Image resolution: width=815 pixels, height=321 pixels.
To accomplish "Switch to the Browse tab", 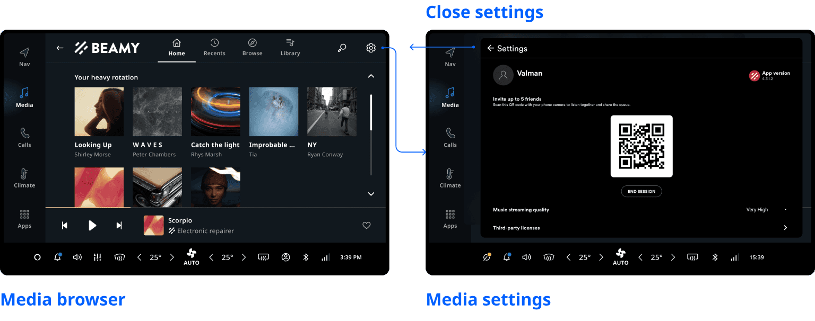I will click(253, 48).
